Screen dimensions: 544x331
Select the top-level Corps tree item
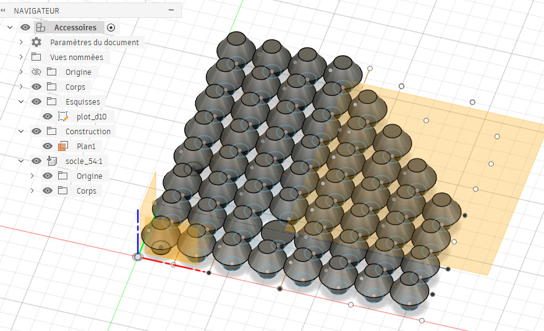click(75, 87)
